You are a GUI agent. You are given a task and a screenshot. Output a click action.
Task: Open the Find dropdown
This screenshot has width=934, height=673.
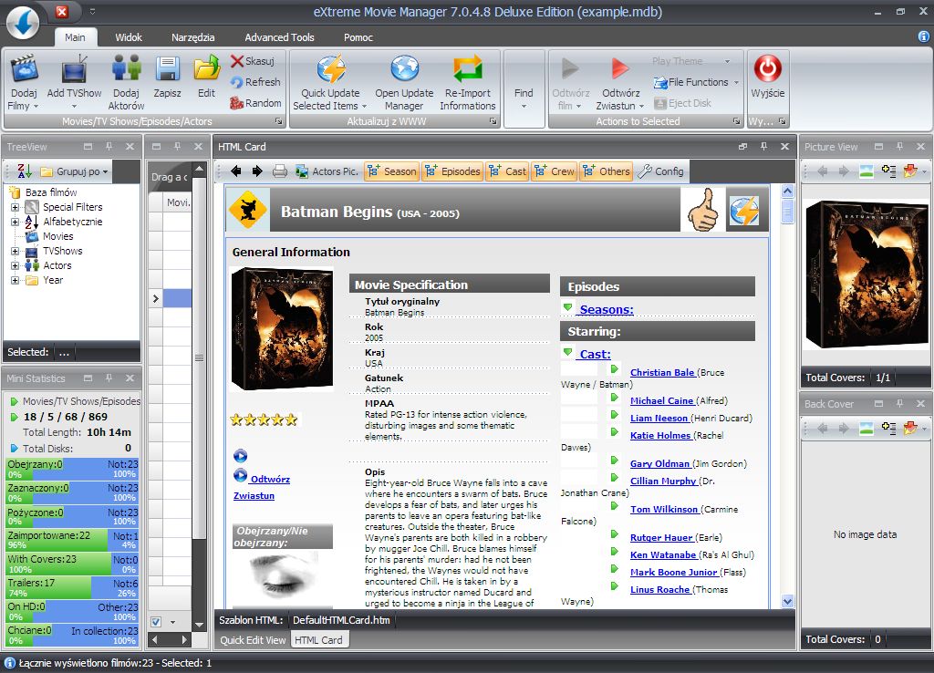click(524, 88)
